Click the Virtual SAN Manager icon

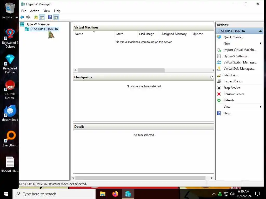(219, 69)
